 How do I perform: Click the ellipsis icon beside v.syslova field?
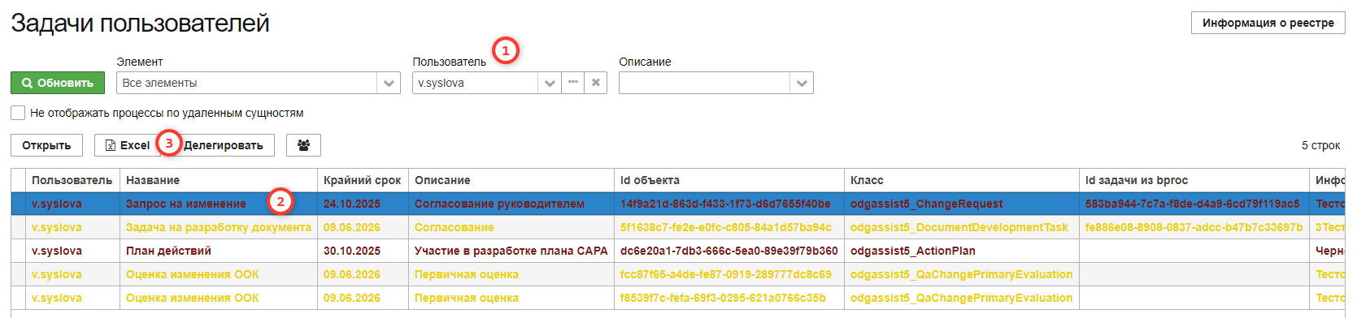pyautogui.click(x=573, y=83)
